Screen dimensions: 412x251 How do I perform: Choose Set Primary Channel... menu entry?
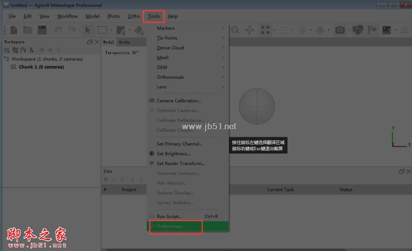coord(187,144)
